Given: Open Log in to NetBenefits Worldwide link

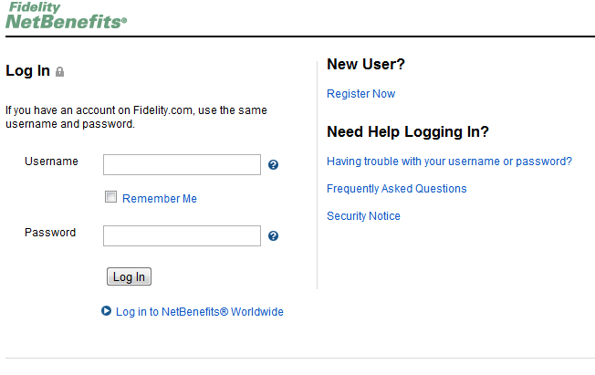Looking at the screenshot, I should pyautogui.click(x=200, y=312).
